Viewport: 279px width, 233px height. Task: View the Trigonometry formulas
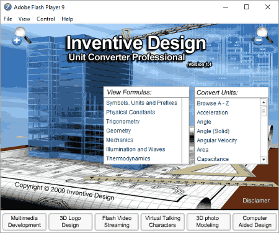(123, 122)
